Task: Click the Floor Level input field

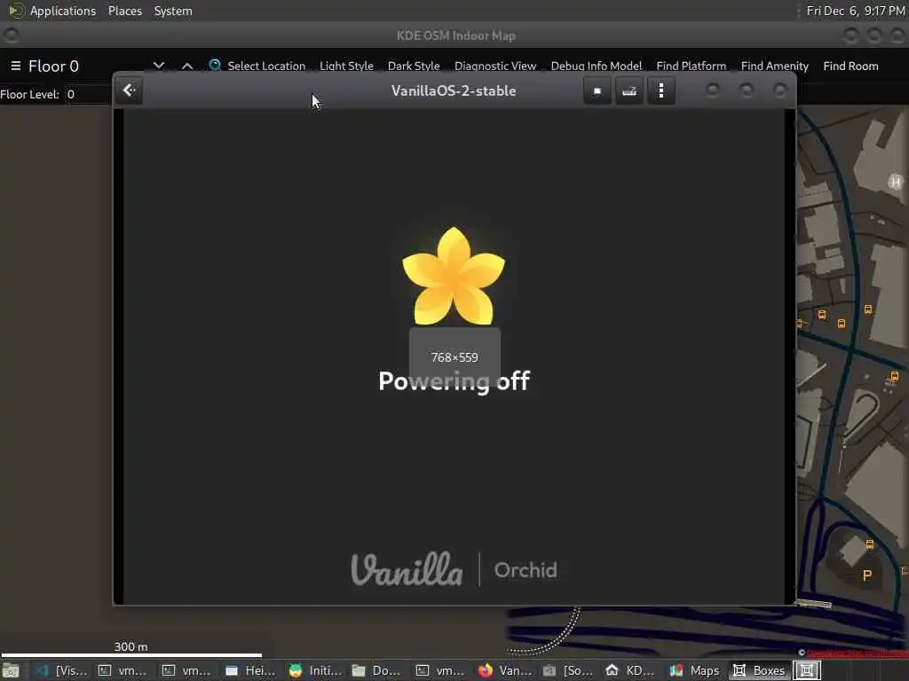Action: [x=87, y=94]
